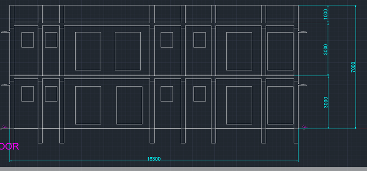Click the leftmost column footing below ground line
Viewport: 367px width, 171px height.
click(12, 136)
